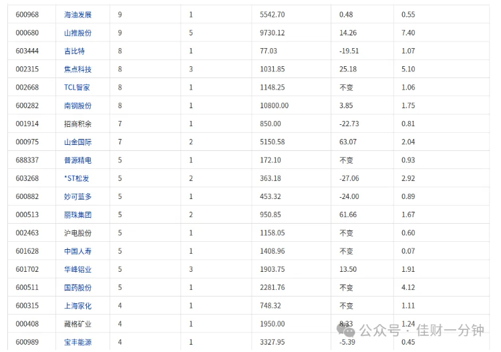
Task: Open the 华峰铝业 stock link
Action: point(77,270)
